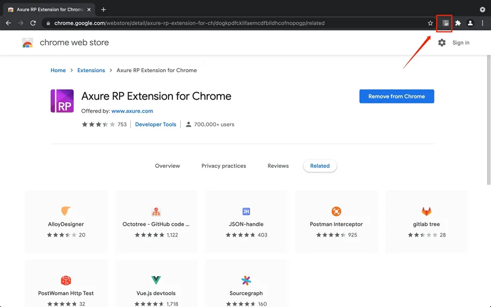Open a new tab with plus button
The image size is (491, 307).
click(103, 9)
